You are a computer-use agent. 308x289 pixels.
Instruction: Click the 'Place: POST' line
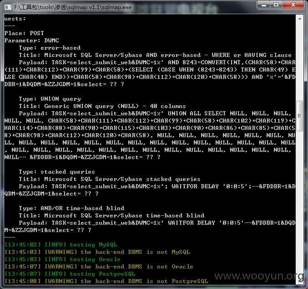point(24,33)
